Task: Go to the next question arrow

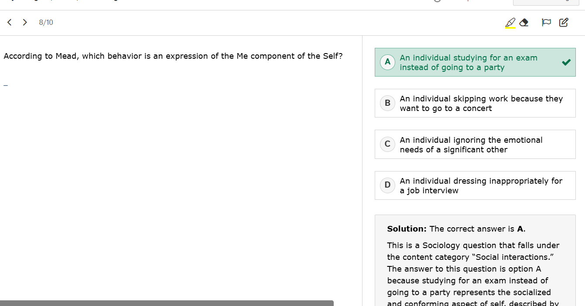Action: click(x=25, y=22)
